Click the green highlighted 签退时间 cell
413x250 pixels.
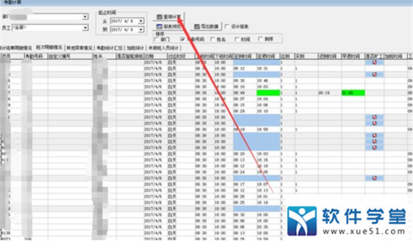pos(268,93)
